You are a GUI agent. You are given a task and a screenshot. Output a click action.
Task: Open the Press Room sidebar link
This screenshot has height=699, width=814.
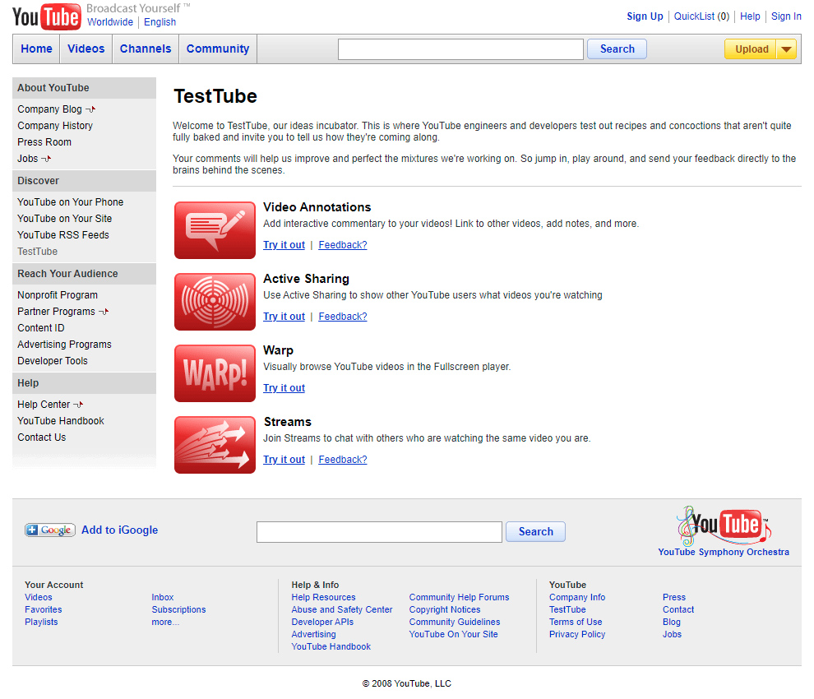pos(44,142)
